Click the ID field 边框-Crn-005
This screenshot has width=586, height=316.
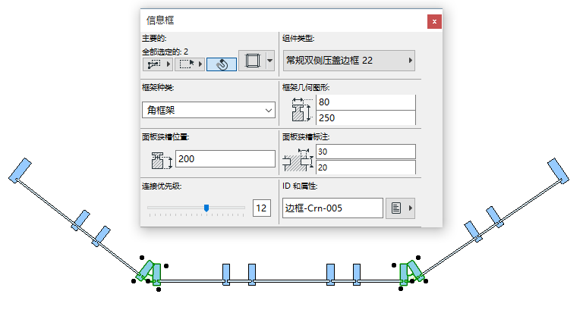tap(332, 208)
